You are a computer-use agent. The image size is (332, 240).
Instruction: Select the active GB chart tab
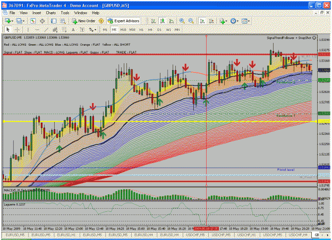click(x=317, y=235)
